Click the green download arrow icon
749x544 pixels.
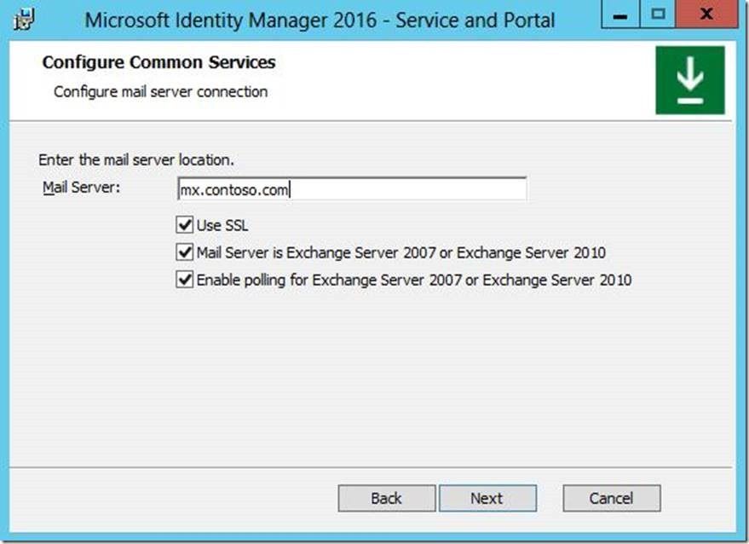[x=690, y=80]
